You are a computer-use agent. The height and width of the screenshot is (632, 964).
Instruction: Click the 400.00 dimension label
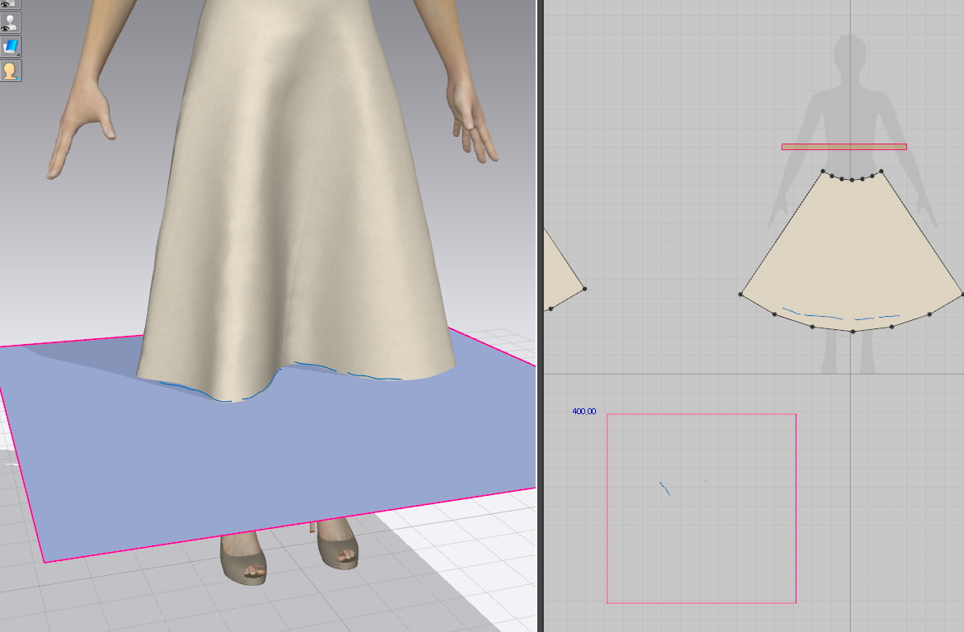click(x=584, y=411)
